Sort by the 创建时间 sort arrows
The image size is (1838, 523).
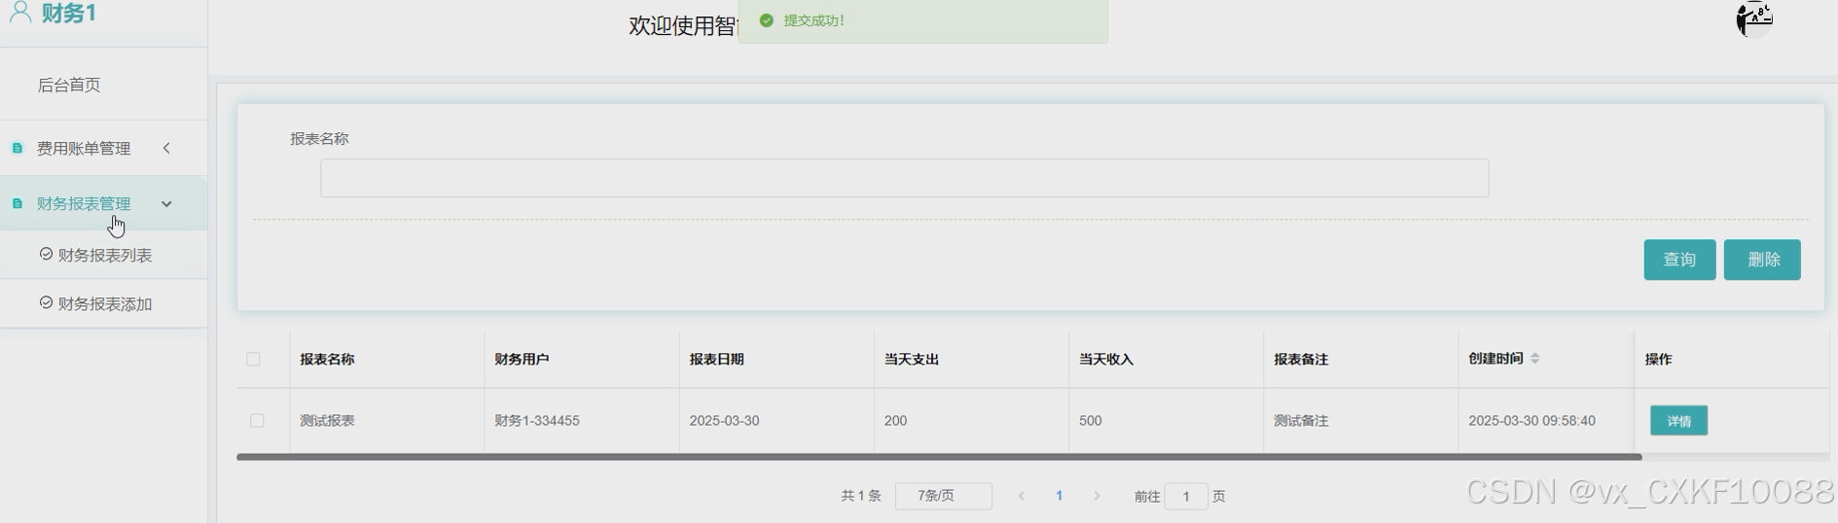click(x=1534, y=359)
